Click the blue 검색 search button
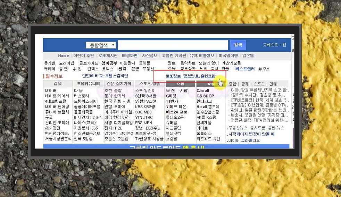341x197 pixels. coord(238,45)
